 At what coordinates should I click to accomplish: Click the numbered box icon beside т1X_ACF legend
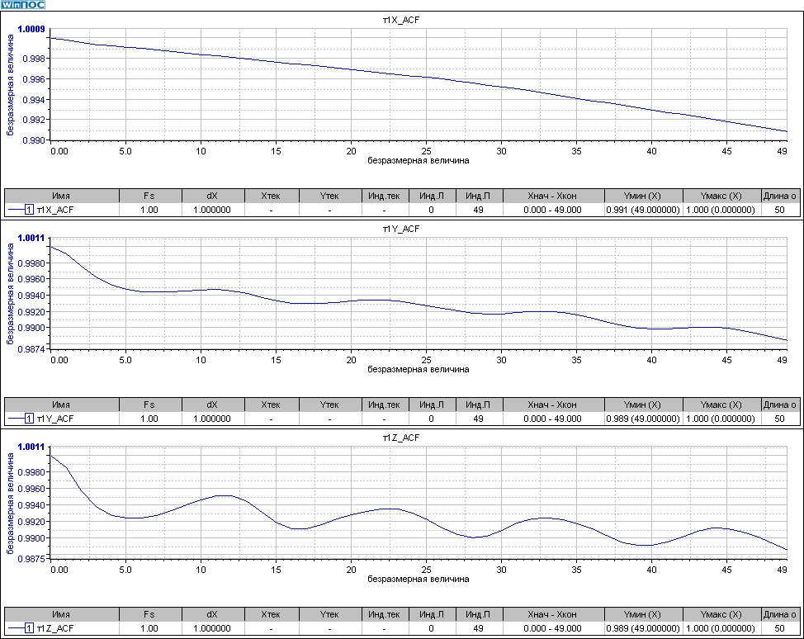coord(30,210)
